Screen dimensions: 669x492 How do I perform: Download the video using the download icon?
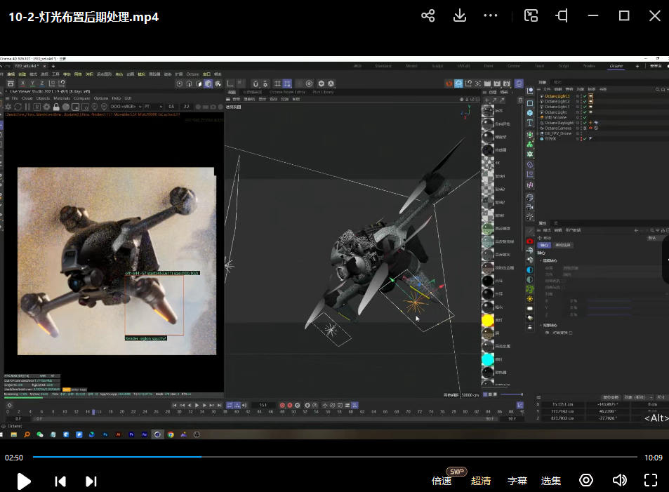click(x=460, y=16)
